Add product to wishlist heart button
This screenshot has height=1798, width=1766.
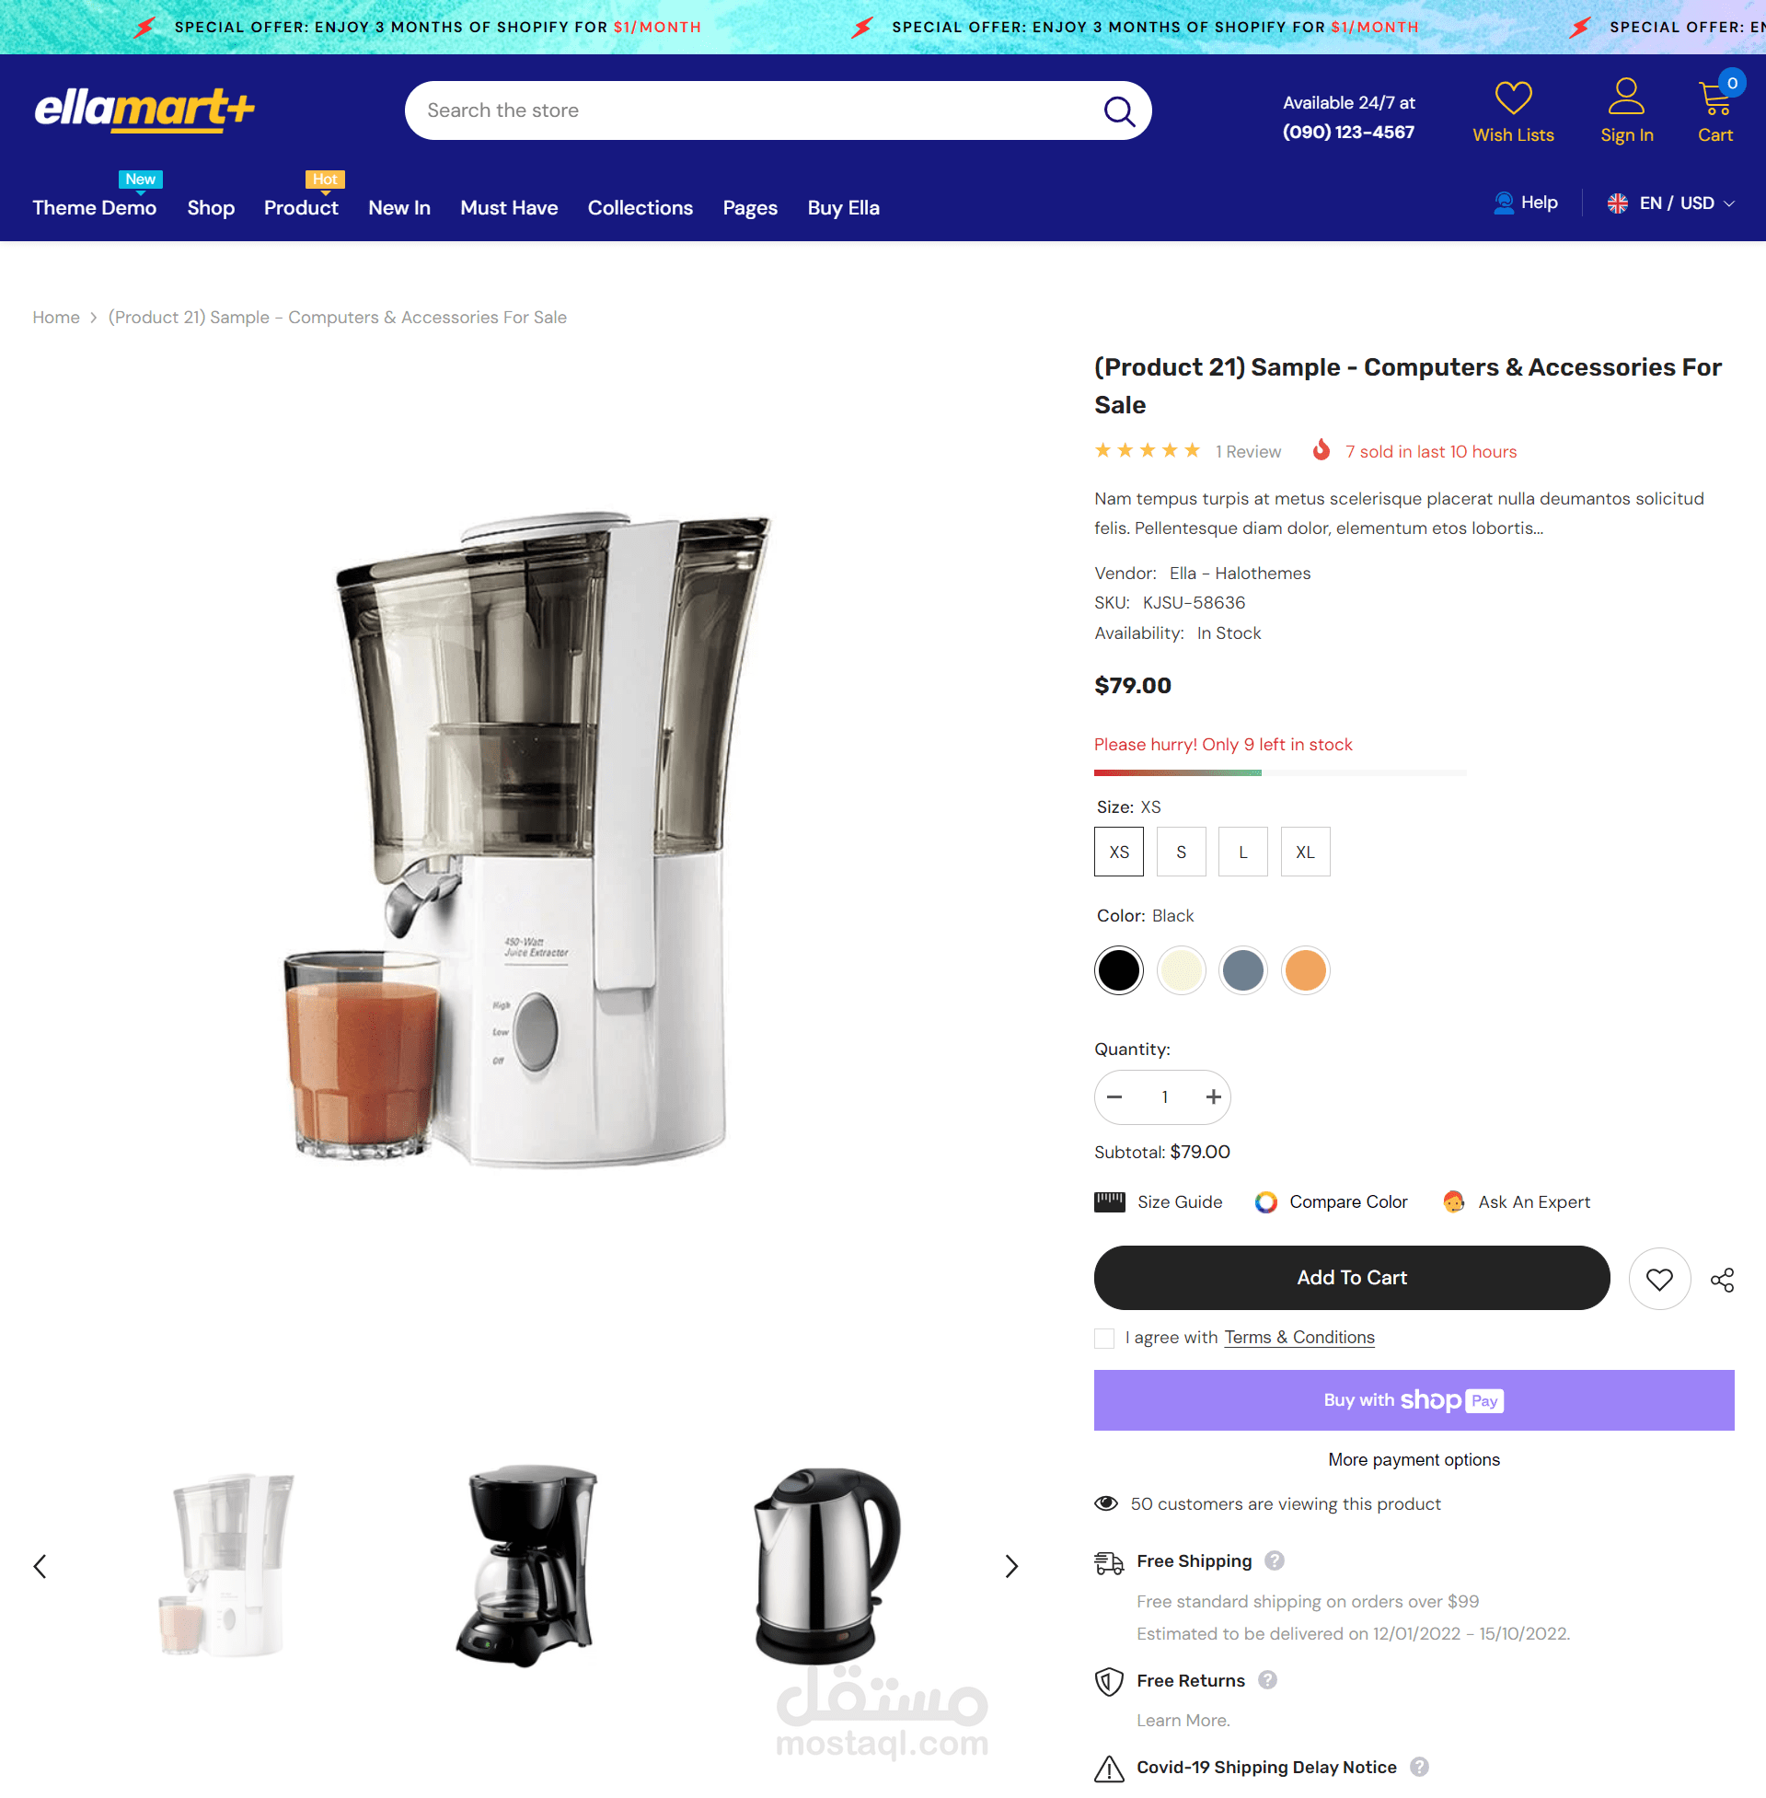pos(1659,1279)
